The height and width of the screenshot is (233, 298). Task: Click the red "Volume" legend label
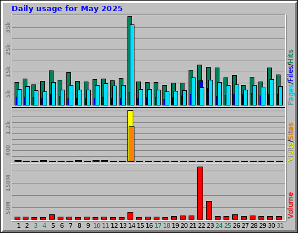pyautogui.click(x=290, y=206)
